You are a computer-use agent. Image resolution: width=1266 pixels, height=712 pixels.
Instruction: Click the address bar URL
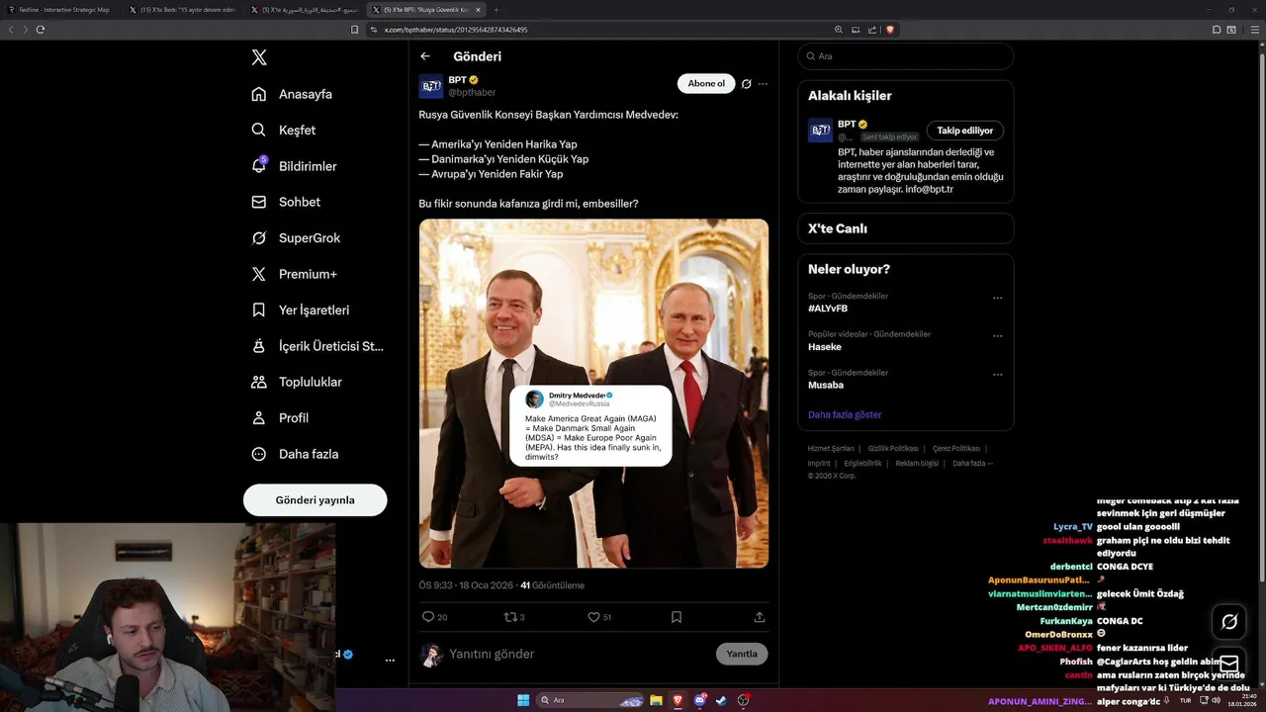pyautogui.click(x=456, y=30)
